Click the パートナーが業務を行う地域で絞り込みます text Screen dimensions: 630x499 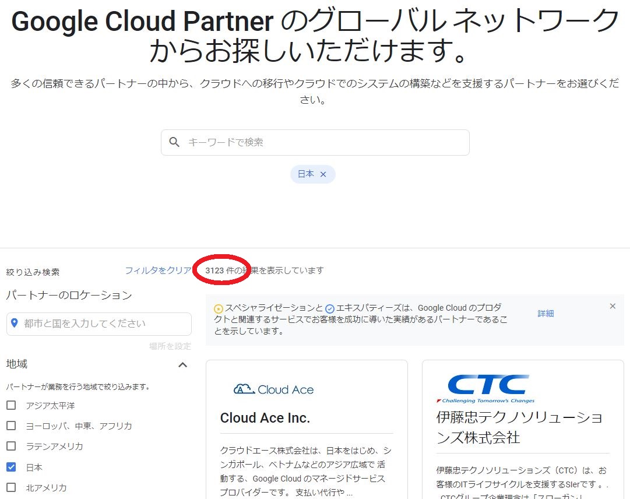[x=78, y=386]
